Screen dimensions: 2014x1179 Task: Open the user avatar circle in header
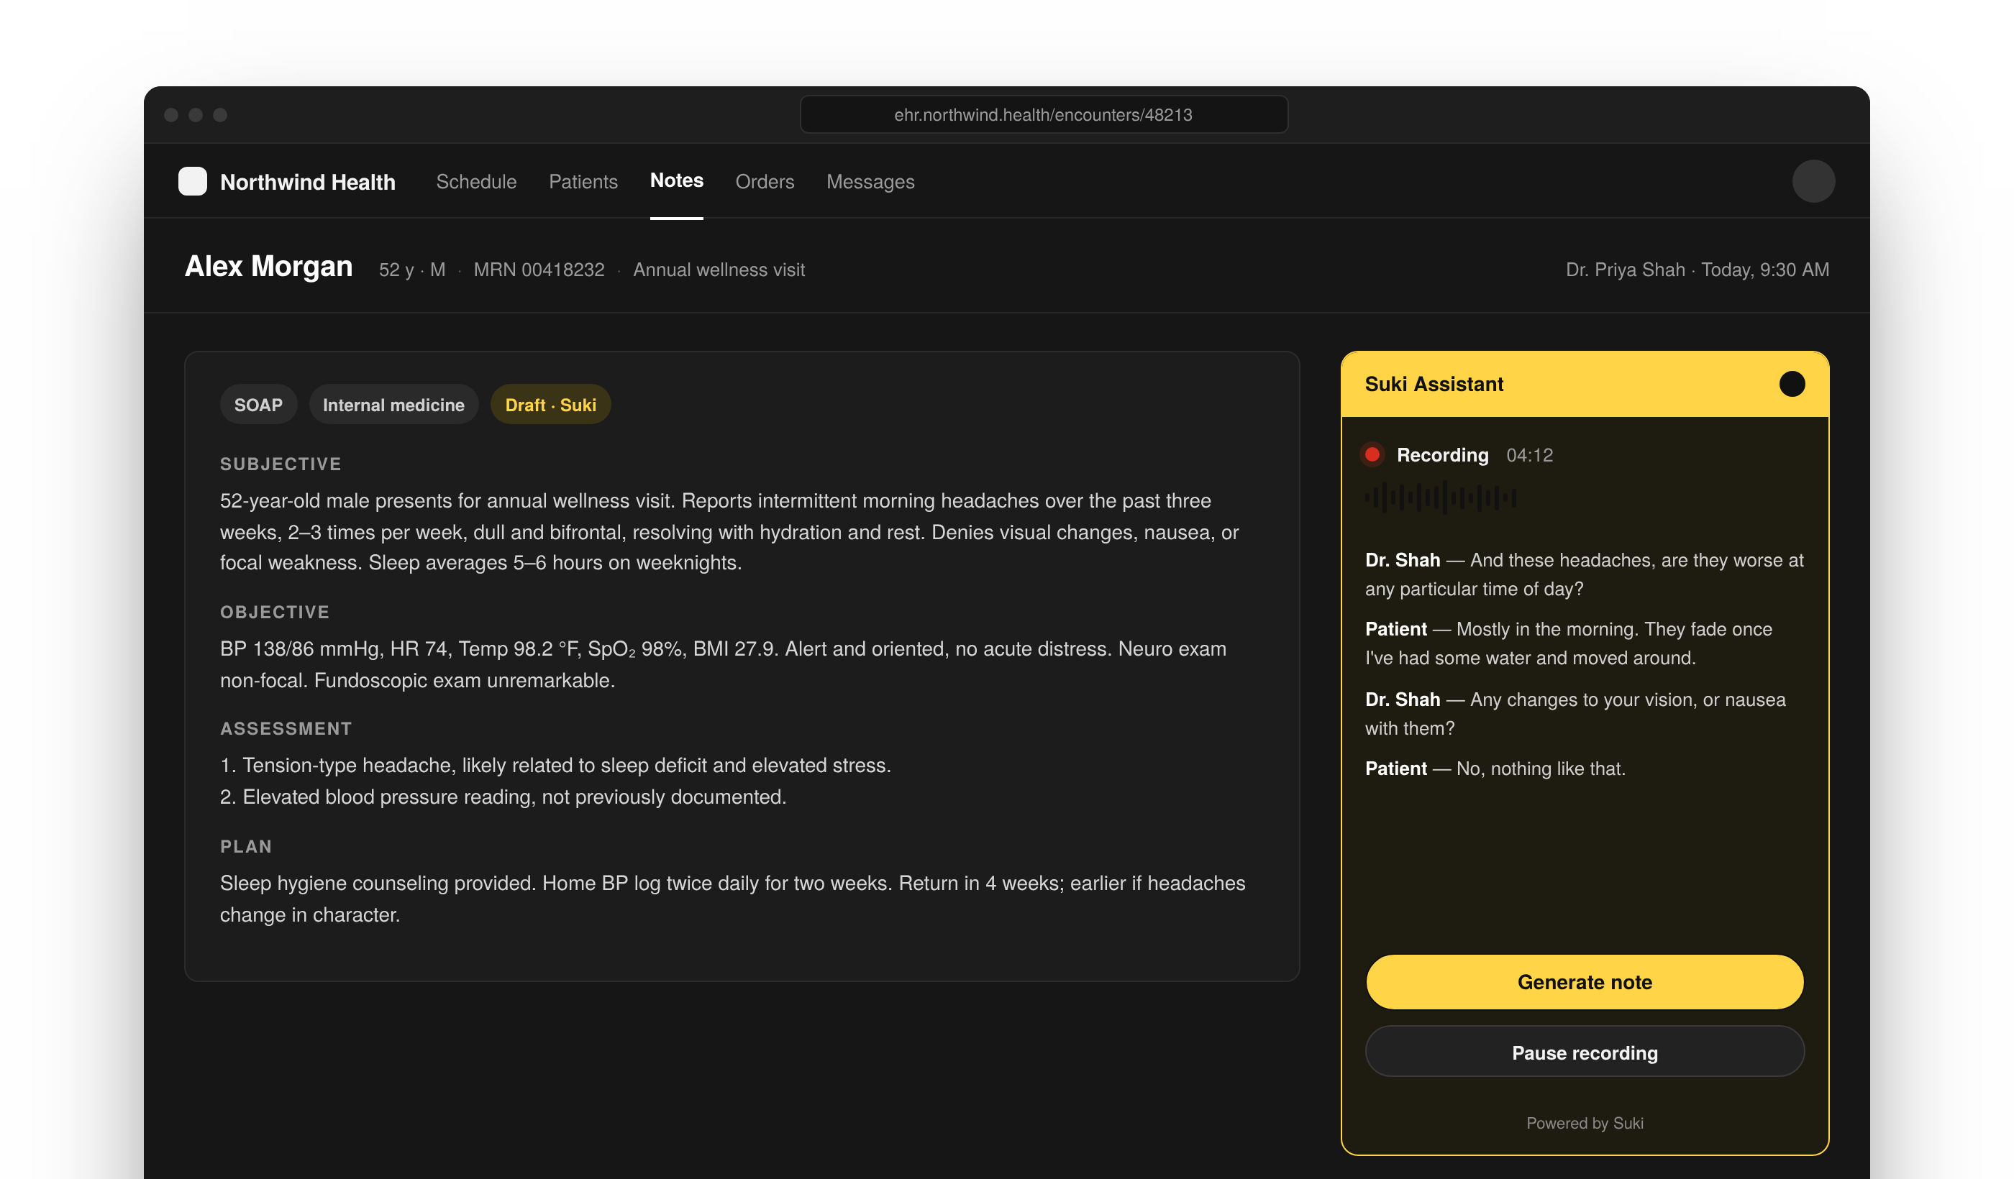[x=1813, y=181]
